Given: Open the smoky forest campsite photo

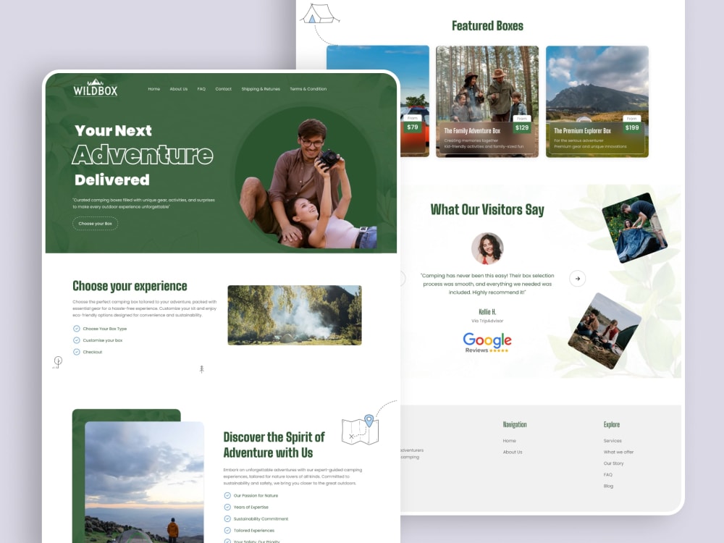Looking at the screenshot, I should click(x=295, y=315).
